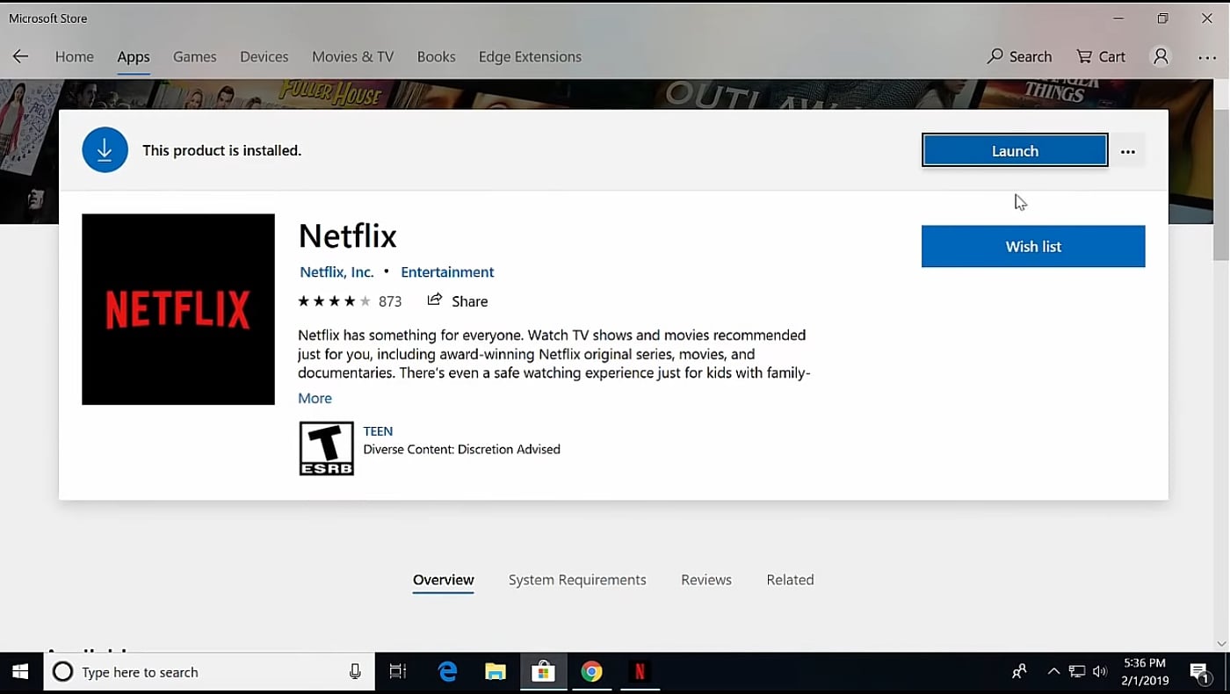This screenshot has width=1230, height=694.
Task: Open the People icon in system tray
Action: coord(1019,672)
